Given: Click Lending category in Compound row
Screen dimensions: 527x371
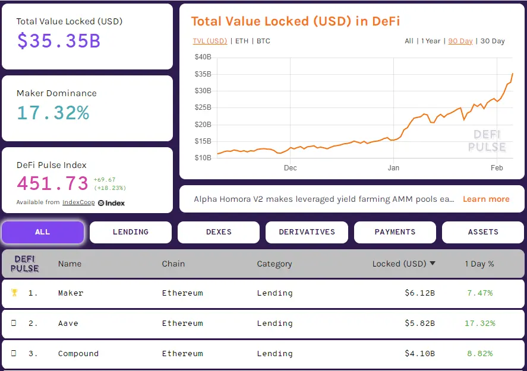Looking at the screenshot, I should tap(275, 354).
